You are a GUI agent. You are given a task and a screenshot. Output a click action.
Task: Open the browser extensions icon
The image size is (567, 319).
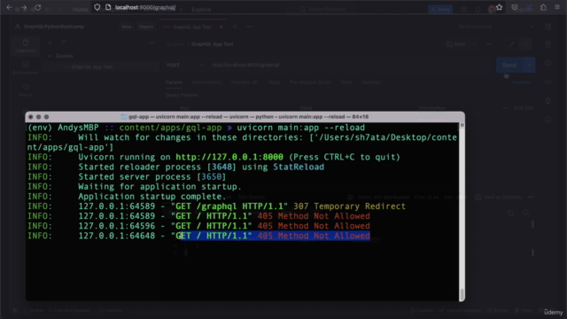point(543,7)
